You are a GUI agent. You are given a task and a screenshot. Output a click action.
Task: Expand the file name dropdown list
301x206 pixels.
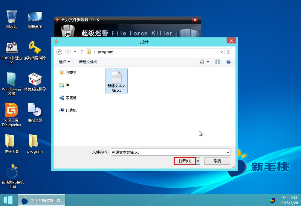click(x=228, y=152)
